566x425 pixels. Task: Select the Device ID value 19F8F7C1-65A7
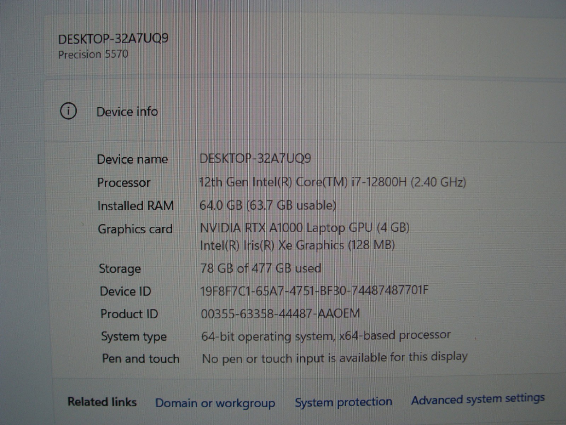pos(314,291)
